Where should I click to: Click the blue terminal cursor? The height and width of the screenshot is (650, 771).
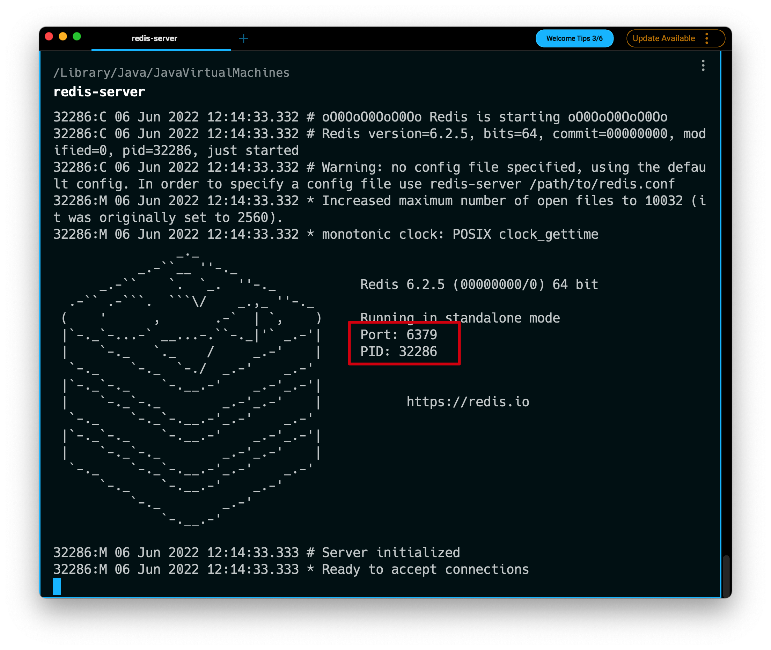(x=57, y=586)
